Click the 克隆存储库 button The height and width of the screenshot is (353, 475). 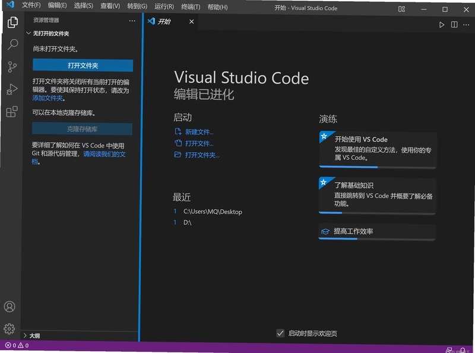pos(82,129)
